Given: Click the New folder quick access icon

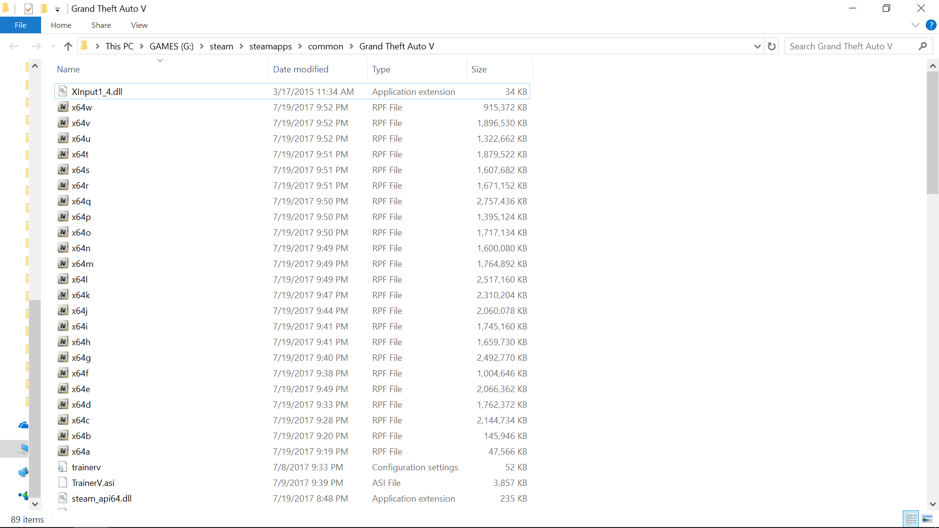Looking at the screenshot, I should [x=44, y=8].
